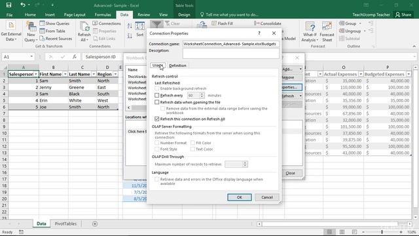This screenshot has width=419, height=236.
Task: Open Actual Expenses column filter dropdown
Action: (x=361, y=74)
